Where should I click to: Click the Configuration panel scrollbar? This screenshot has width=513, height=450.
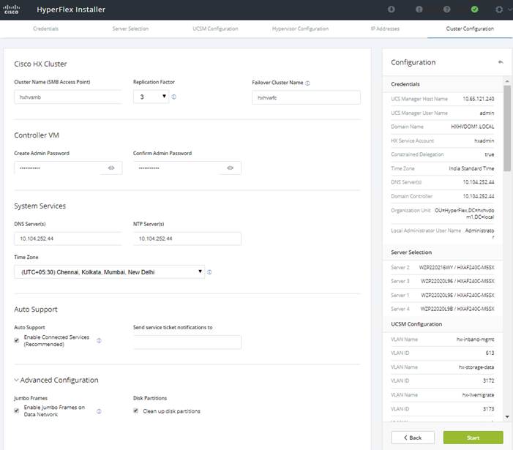[507, 128]
